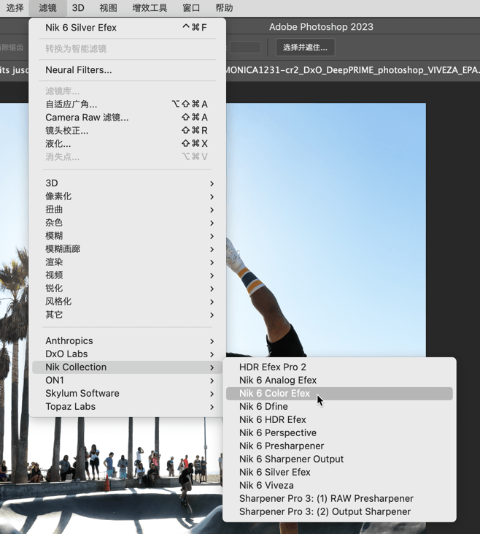Expand the DxO Labs submenu

(127, 354)
